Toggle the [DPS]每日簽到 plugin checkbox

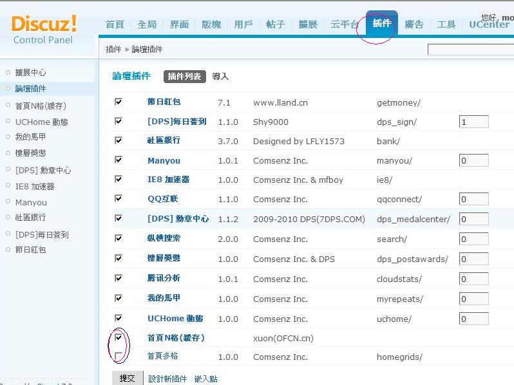119,121
